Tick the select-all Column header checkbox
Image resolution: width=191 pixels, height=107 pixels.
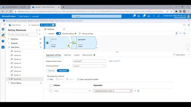pos(51,85)
